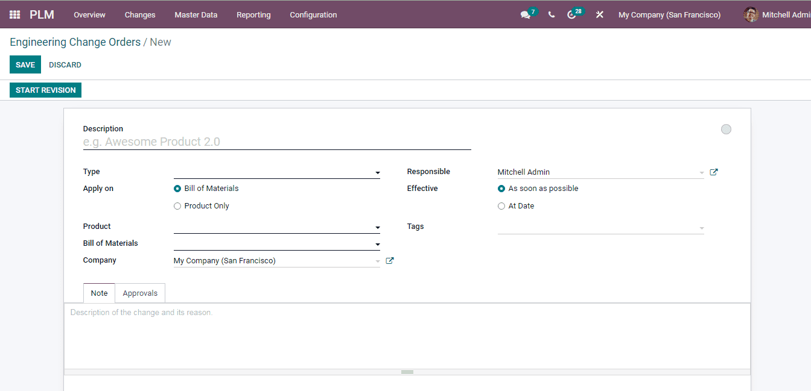
Task: Expand the Type dropdown
Action: 377,172
